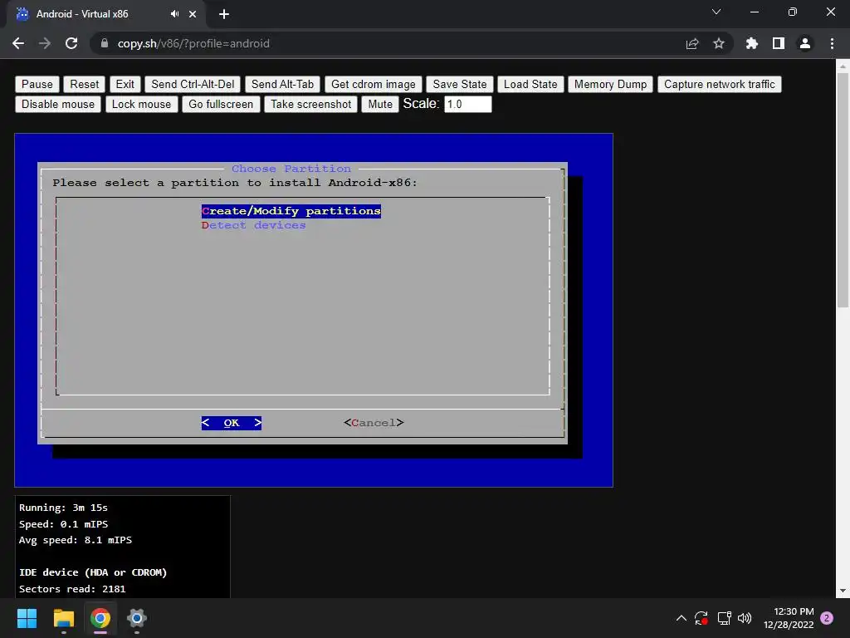Click the Running: 3m 15s text
Viewport: 850px width, 638px height.
tap(63, 508)
